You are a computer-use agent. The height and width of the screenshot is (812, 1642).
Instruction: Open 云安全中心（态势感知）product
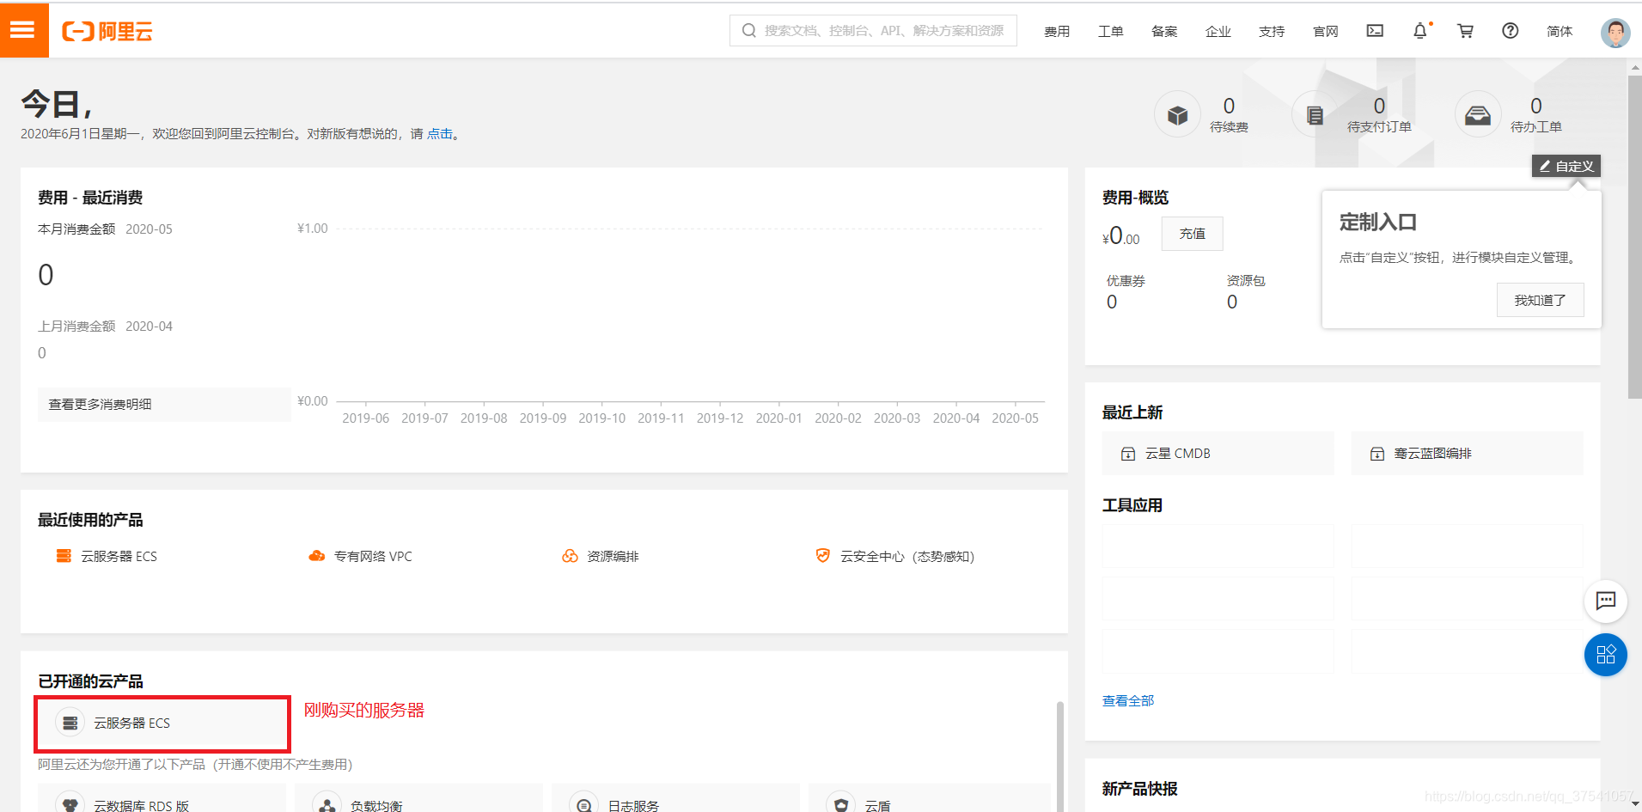tap(906, 556)
